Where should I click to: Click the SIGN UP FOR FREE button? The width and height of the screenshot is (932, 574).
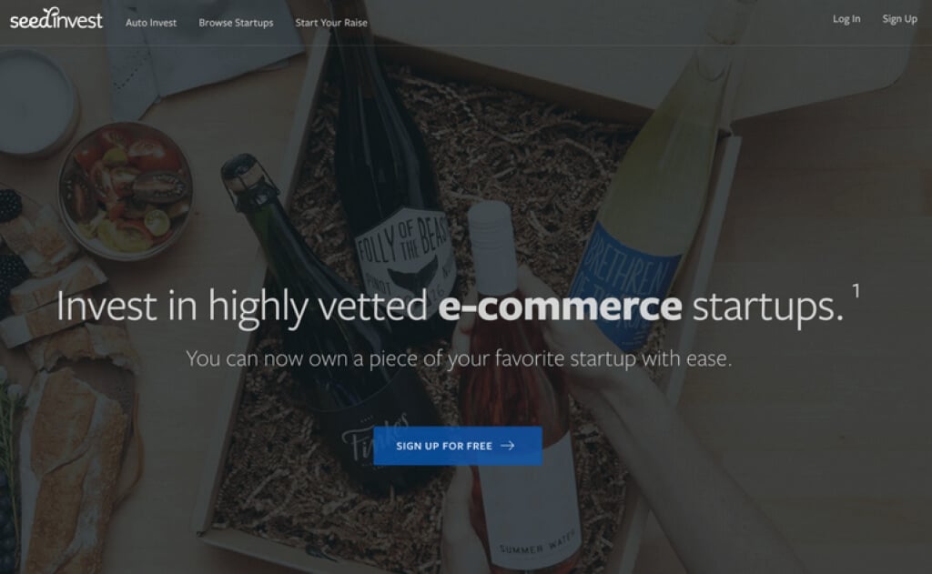pyautogui.click(x=458, y=446)
